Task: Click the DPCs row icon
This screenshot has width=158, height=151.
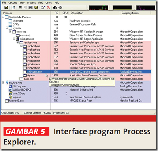Action: coord(10,24)
